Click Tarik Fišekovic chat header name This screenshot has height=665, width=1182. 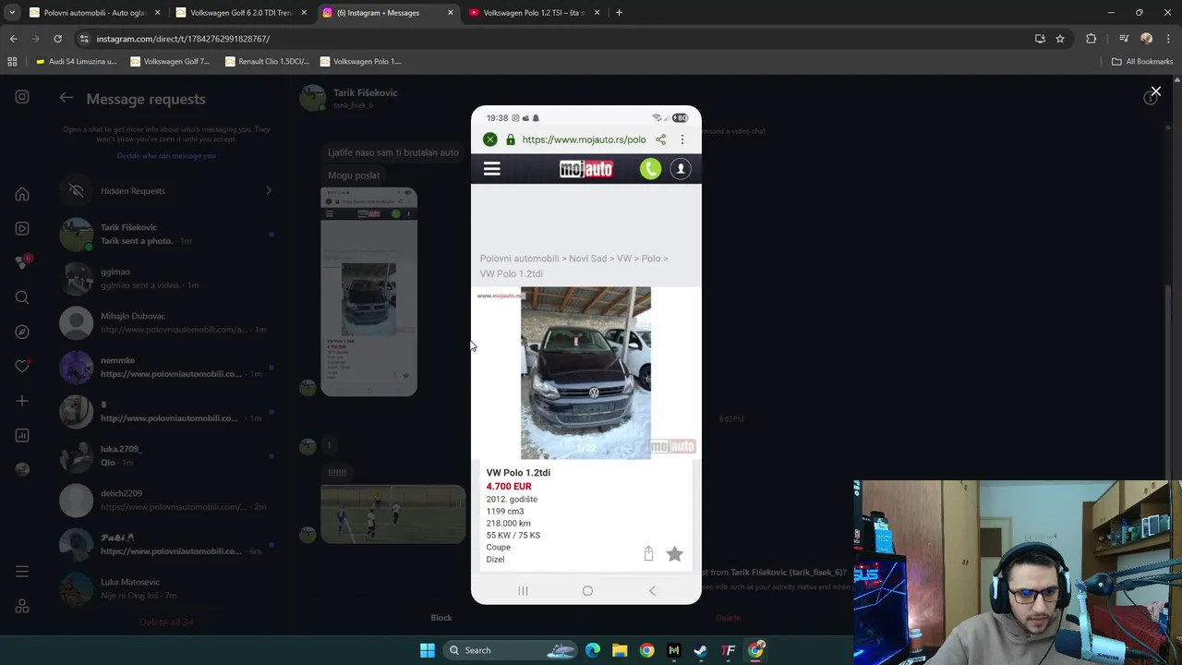click(x=365, y=92)
